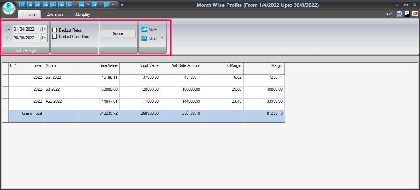Select the Jun 2022 month cell
The height and width of the screenshot is (190, 420).
point(61,80)
